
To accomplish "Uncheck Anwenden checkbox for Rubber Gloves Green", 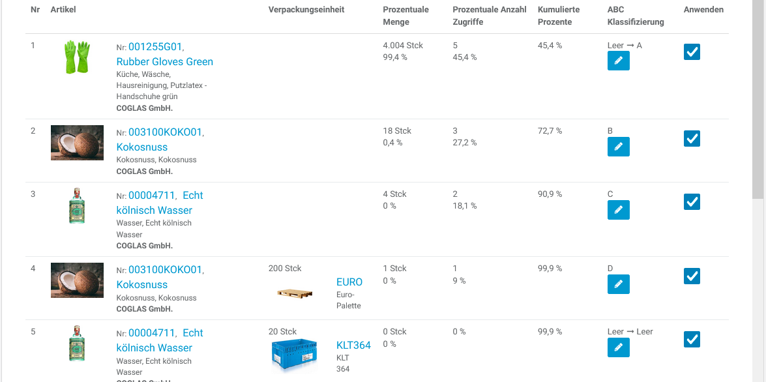I will (x=692, y=51).
